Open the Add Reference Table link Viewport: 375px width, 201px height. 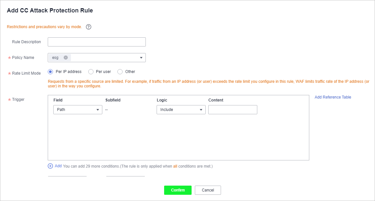[x=333, y=97]
